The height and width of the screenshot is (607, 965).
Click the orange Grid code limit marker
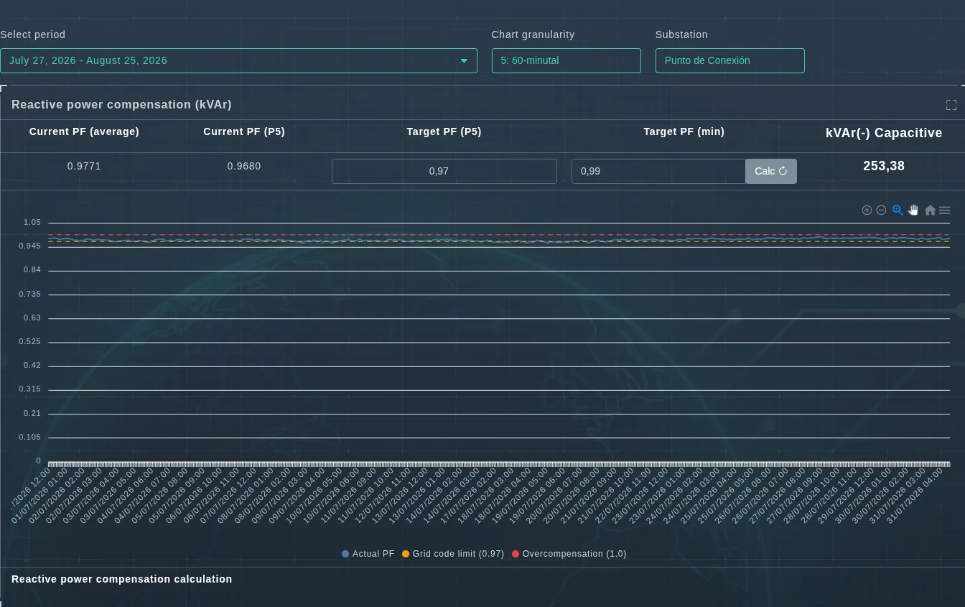click(x=406, y=554)
